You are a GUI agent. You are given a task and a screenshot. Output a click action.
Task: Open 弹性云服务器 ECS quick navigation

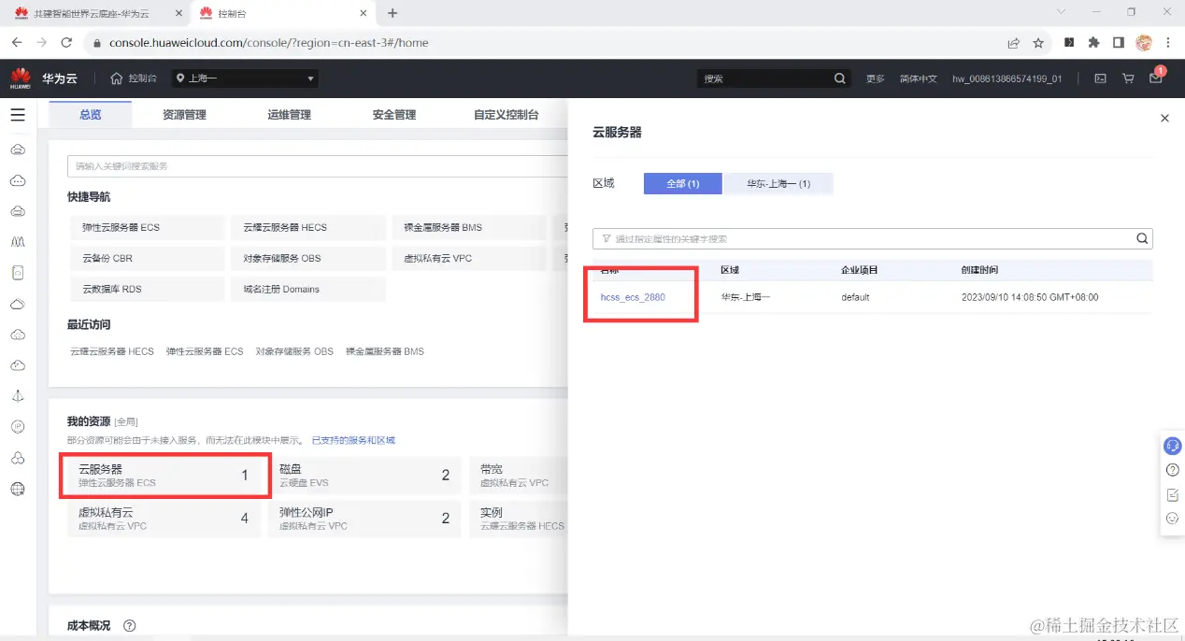(x=148, y=227)
